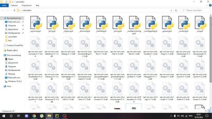Click the vertical scrollbar thumb
The image size is (212, 119).
point(211,50)
